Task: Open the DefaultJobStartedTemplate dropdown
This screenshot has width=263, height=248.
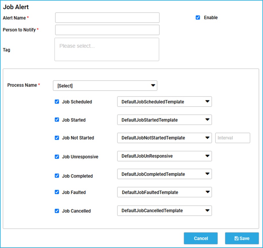Action: (165, 120)
